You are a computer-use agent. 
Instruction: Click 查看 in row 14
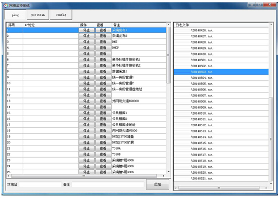click(x=103, y=107)
